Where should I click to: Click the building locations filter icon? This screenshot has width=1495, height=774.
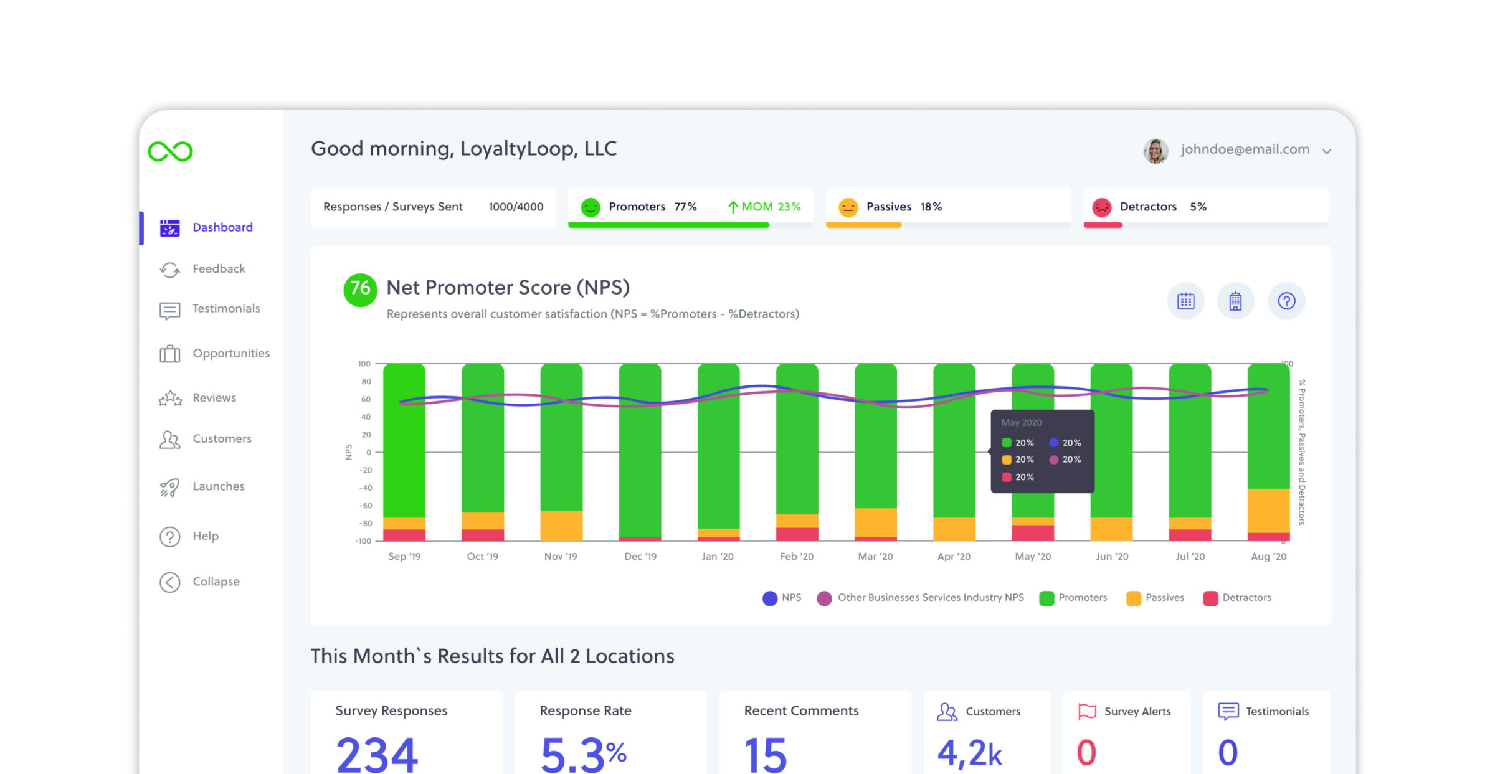click(1235, 301)
